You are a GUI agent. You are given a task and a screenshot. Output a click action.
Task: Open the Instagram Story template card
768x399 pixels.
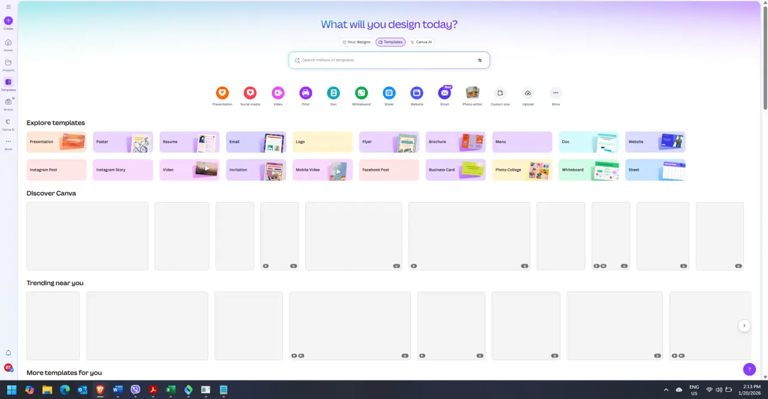click(x=123, y=170)
